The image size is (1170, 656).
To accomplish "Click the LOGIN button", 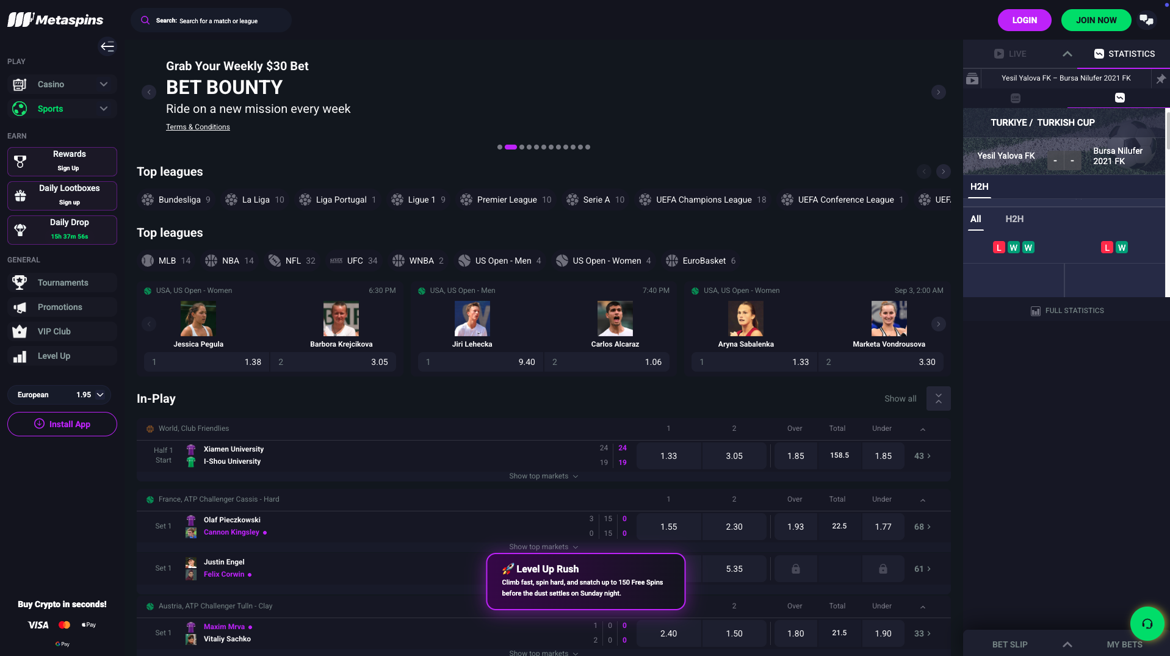I will [x=1024, y=20].
